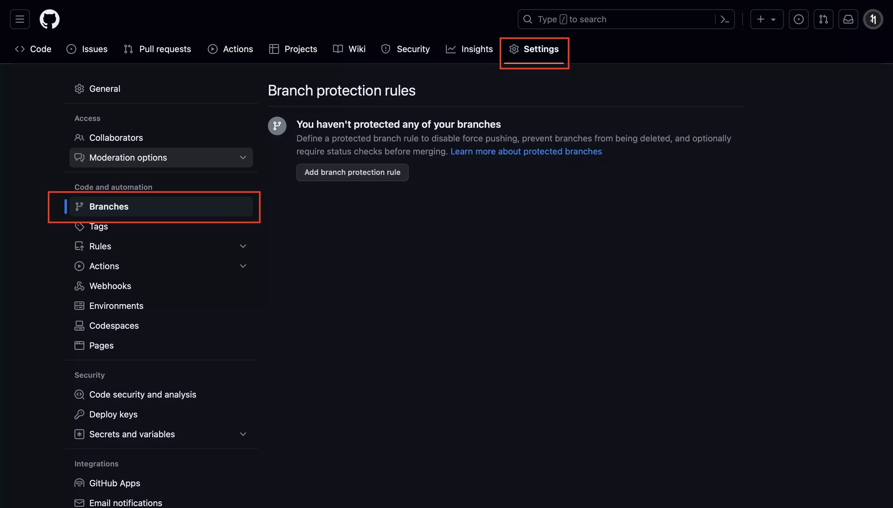Click the branch icon beside Branches
The width and height of the screenshot is (893, 508).
click(x=79, y=207)
